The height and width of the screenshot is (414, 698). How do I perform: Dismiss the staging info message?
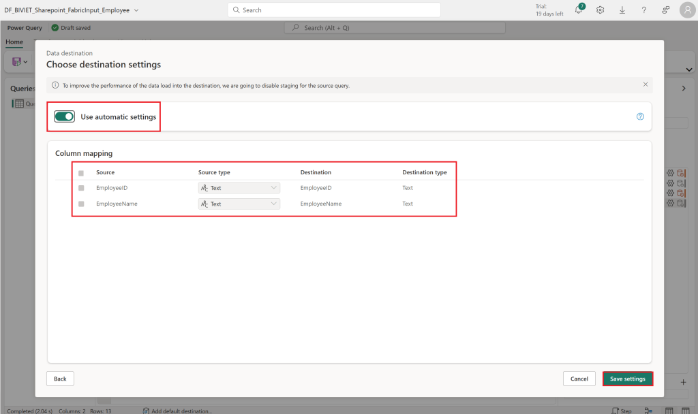pos(645,84)
